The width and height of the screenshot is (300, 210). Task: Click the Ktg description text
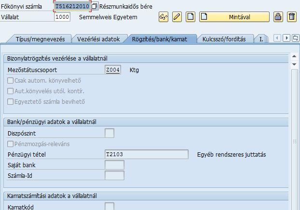tap(134, 70)
